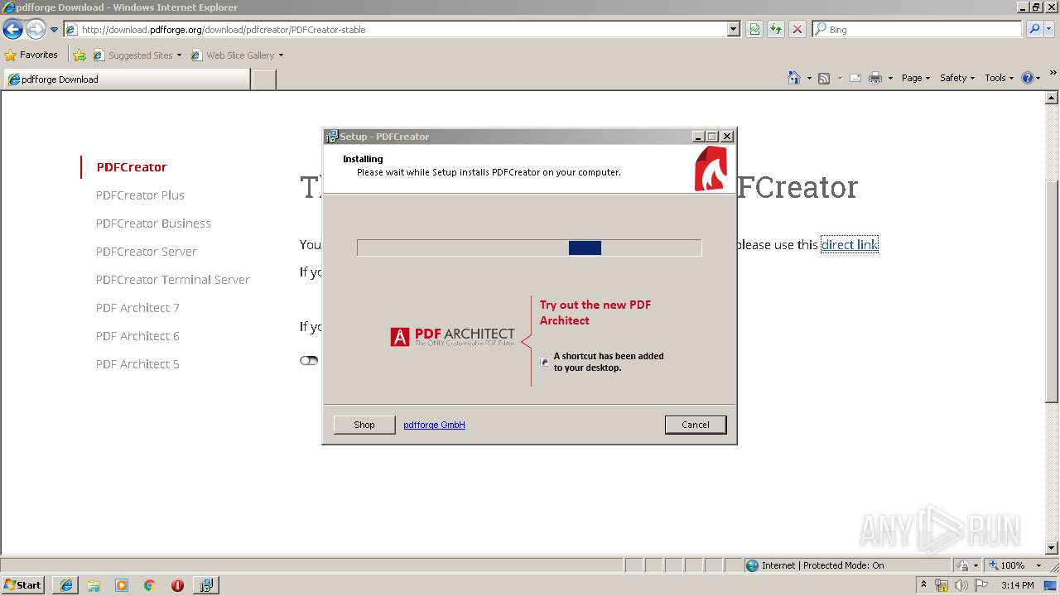
Task: Open the pdfforge GmbH link
Action: (434, 425)
